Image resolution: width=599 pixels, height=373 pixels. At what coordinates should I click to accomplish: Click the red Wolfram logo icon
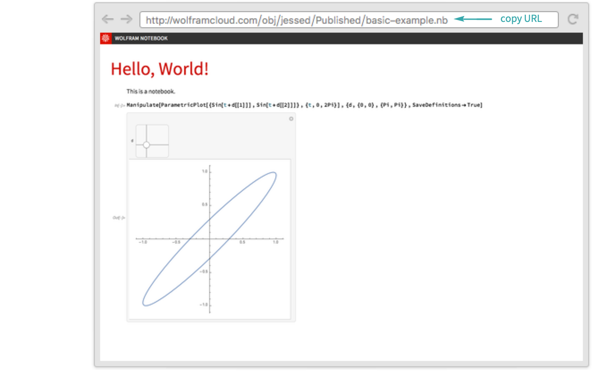tap(105, 38)
